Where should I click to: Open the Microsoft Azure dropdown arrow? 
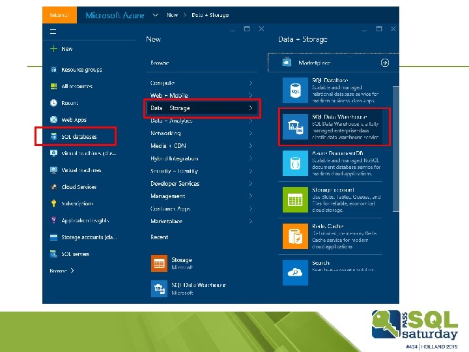[155, 14]
